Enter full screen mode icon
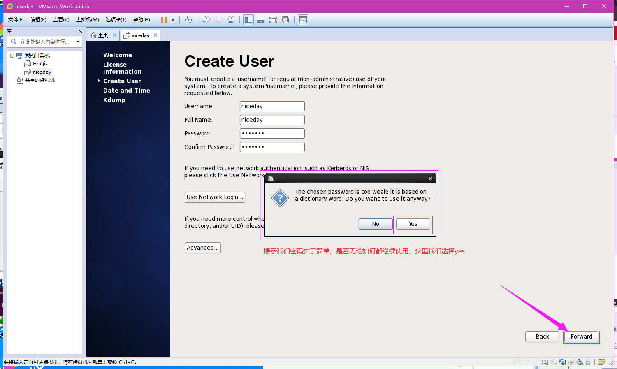617x369 pixels. [x=273, y=20]
